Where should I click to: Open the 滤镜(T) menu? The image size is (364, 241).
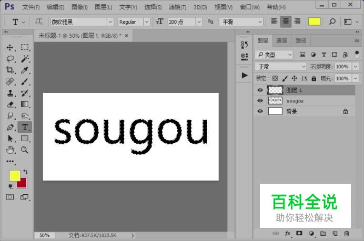178,7
